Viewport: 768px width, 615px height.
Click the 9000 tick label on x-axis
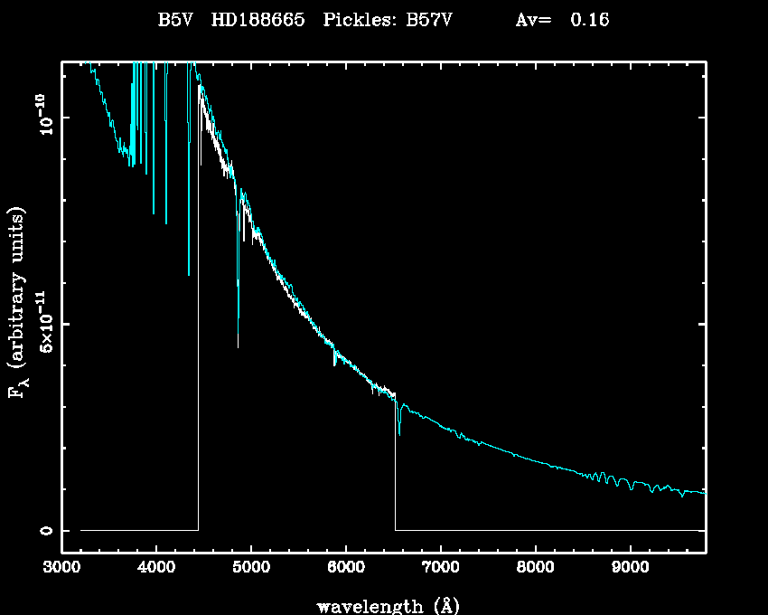pyautogui.click(x=630, y=569)
